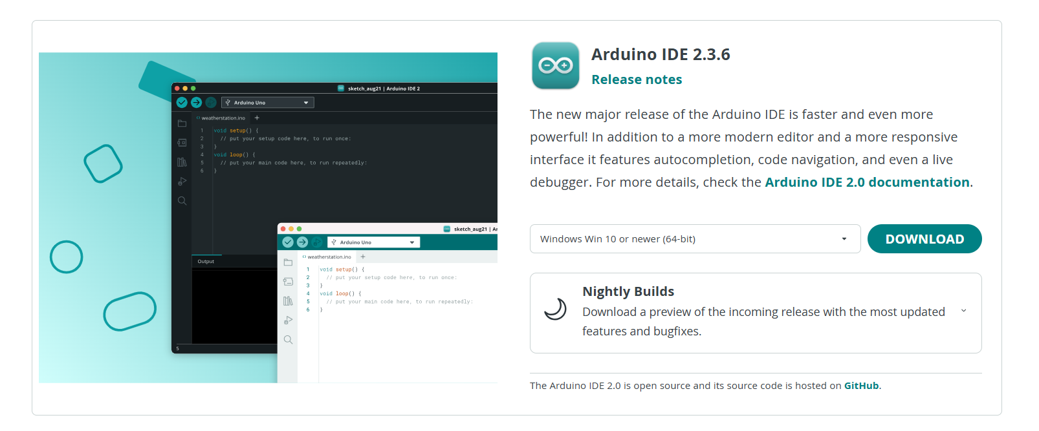Click the Nightly Builds moon icon
The width and height of the screenshot is (1039, 431).
[x=555, y=310]
